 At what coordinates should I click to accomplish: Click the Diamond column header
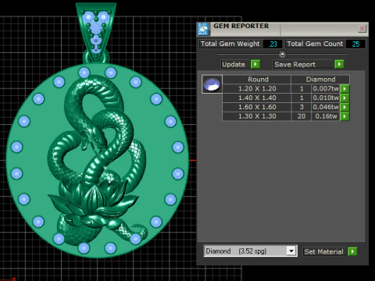point(320,80)
